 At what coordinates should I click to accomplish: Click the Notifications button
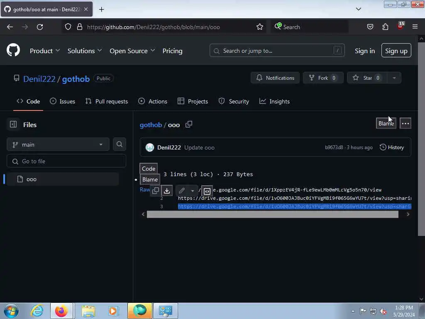[x=275, y=78]
